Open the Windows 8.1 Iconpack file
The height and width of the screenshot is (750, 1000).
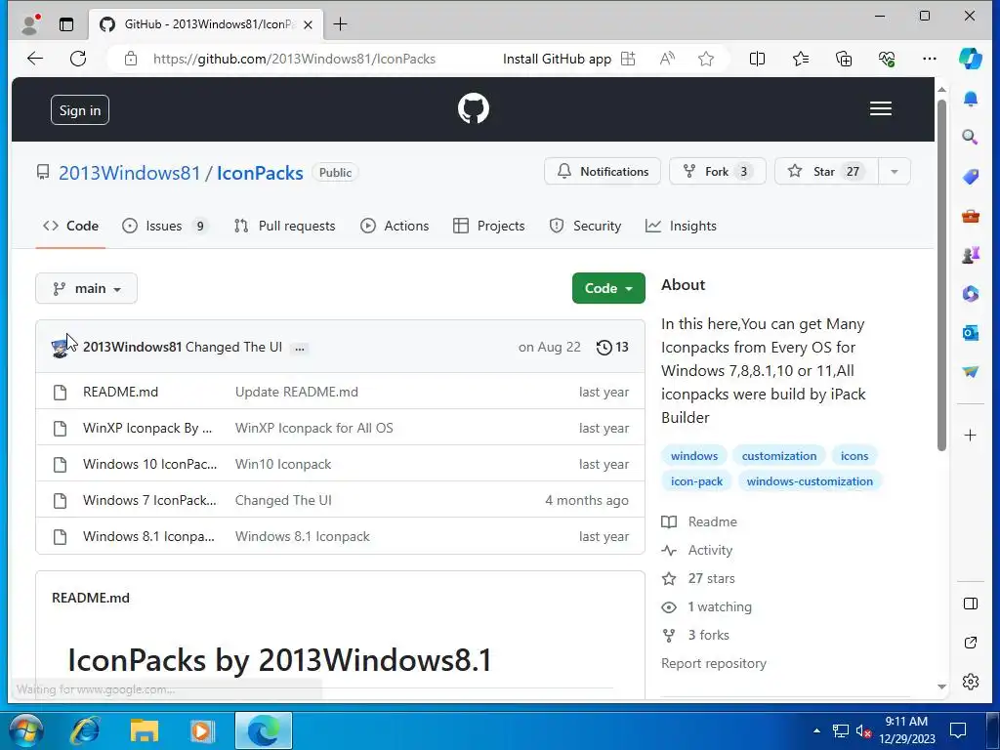(x=148, y=536)
